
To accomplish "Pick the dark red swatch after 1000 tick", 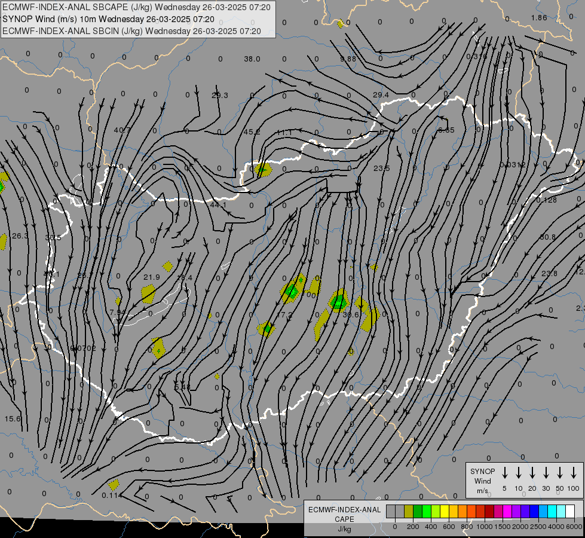I will 489,511.
